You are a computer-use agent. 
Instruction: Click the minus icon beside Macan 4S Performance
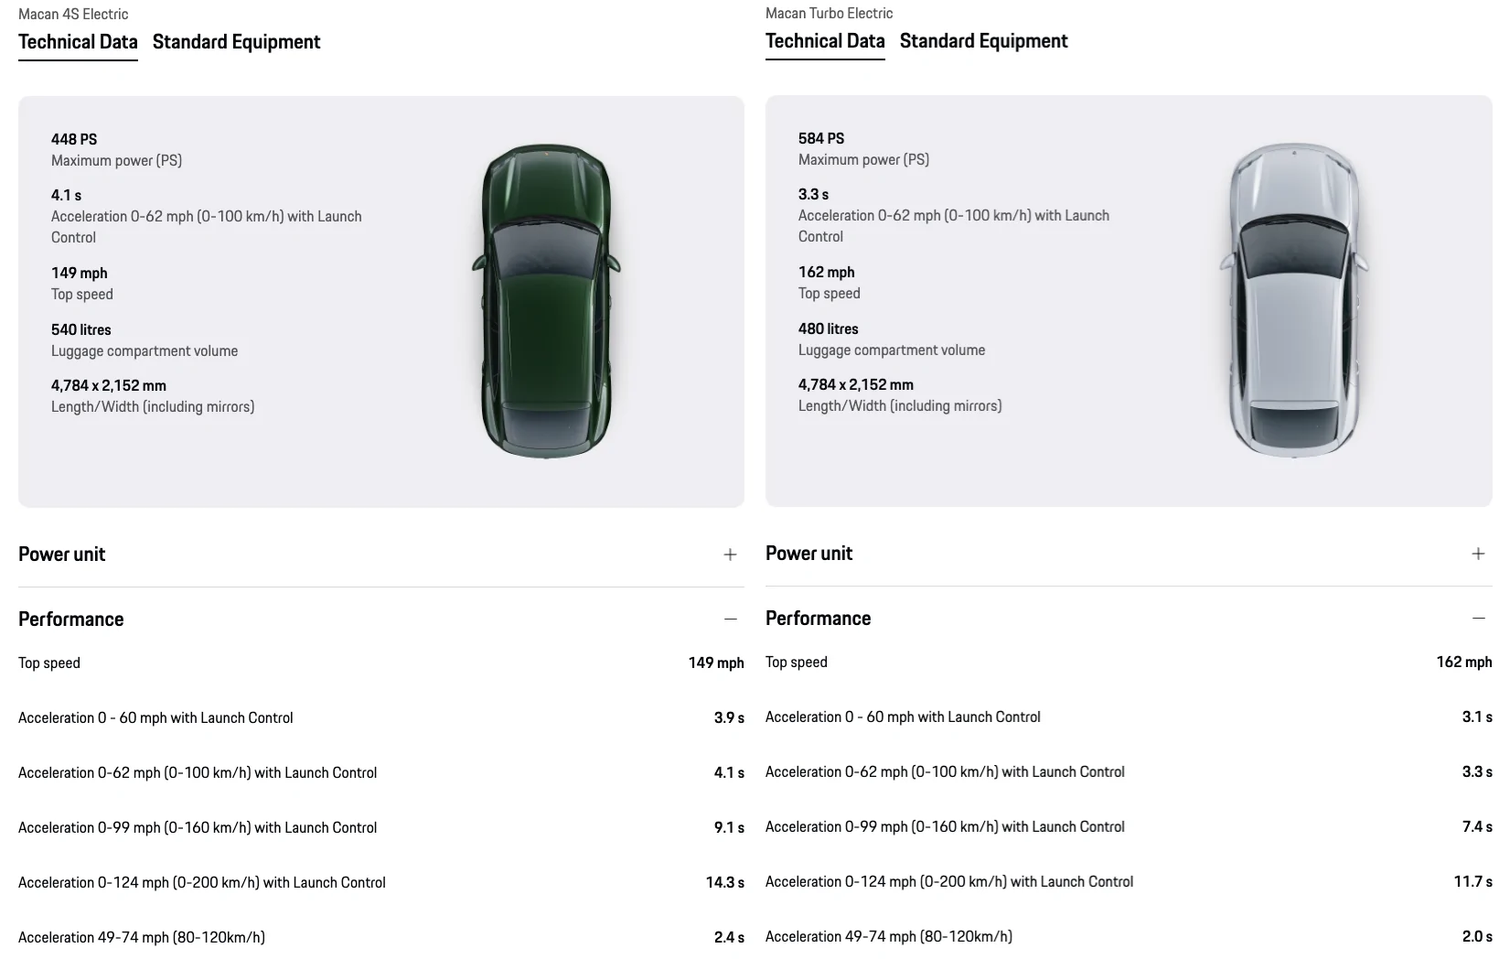(730, 620)
